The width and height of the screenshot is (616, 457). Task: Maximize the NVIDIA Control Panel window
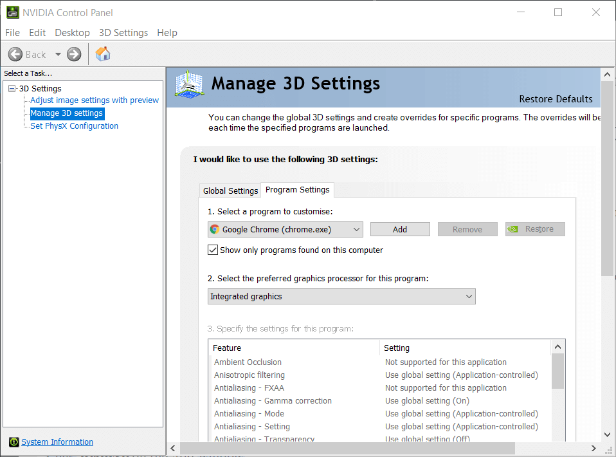tap(558, 12)
